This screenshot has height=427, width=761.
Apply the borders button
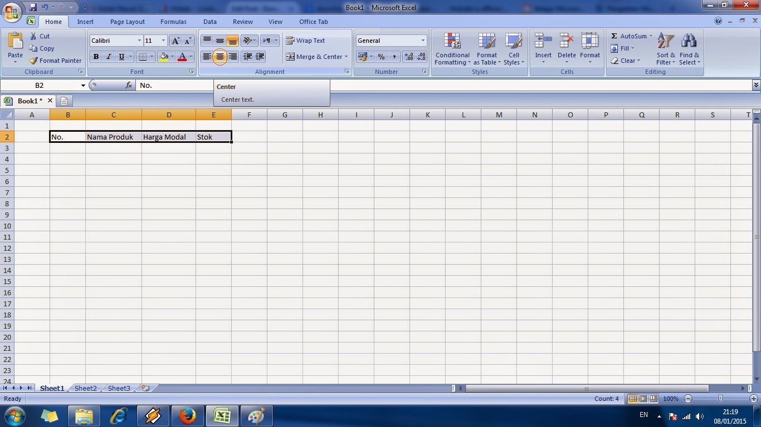click(143, 57)
